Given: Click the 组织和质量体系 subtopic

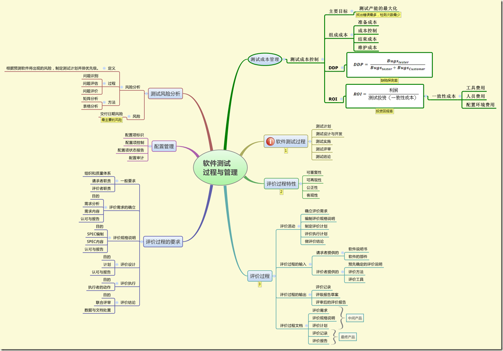Looking at the screenshot, I should coord(97,173).
